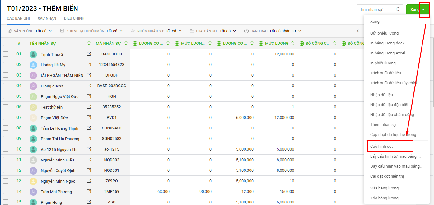Select the checkbox on Trần Mai Phương's row
The width and height of the screenshot is (434, 205).
pyautogui.click(x=5, y=191)
